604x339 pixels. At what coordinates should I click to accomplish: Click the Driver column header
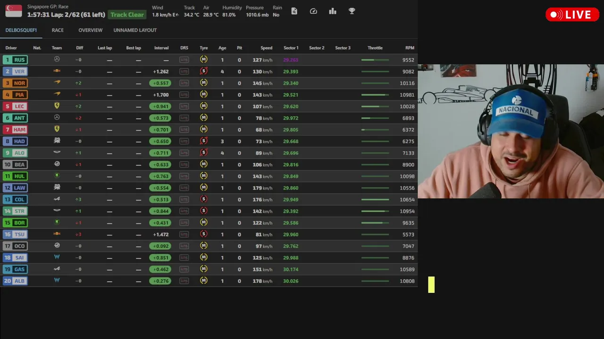click(11, 48)
